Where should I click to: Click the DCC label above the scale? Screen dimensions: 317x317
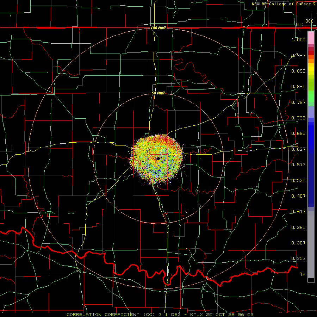(x=310, y=21)
